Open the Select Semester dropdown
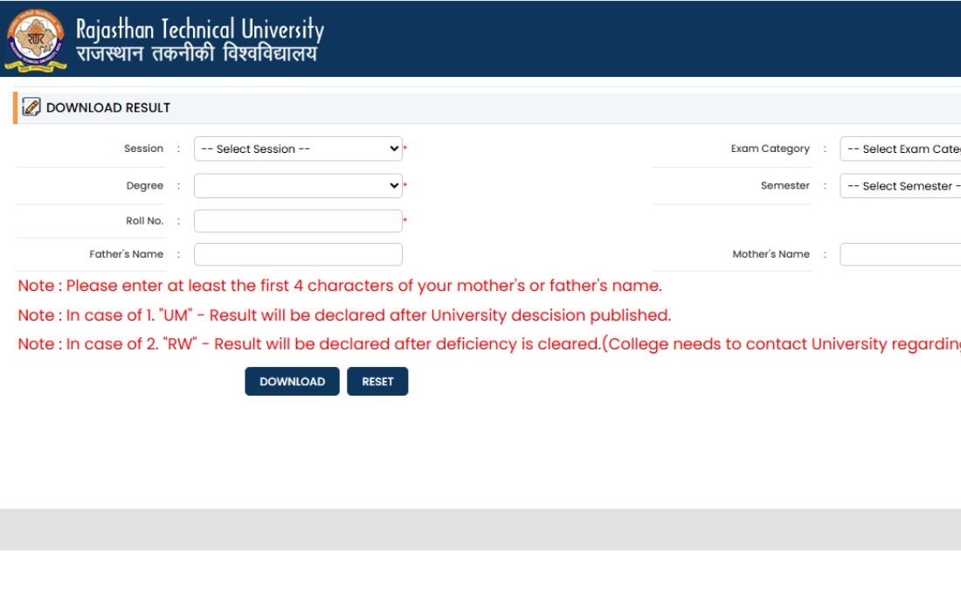The height and width of the screenshot is (594, 961). (901, 186)
